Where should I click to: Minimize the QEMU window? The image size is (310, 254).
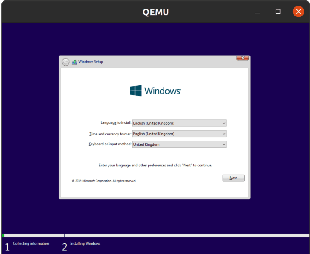pos(257,12)
